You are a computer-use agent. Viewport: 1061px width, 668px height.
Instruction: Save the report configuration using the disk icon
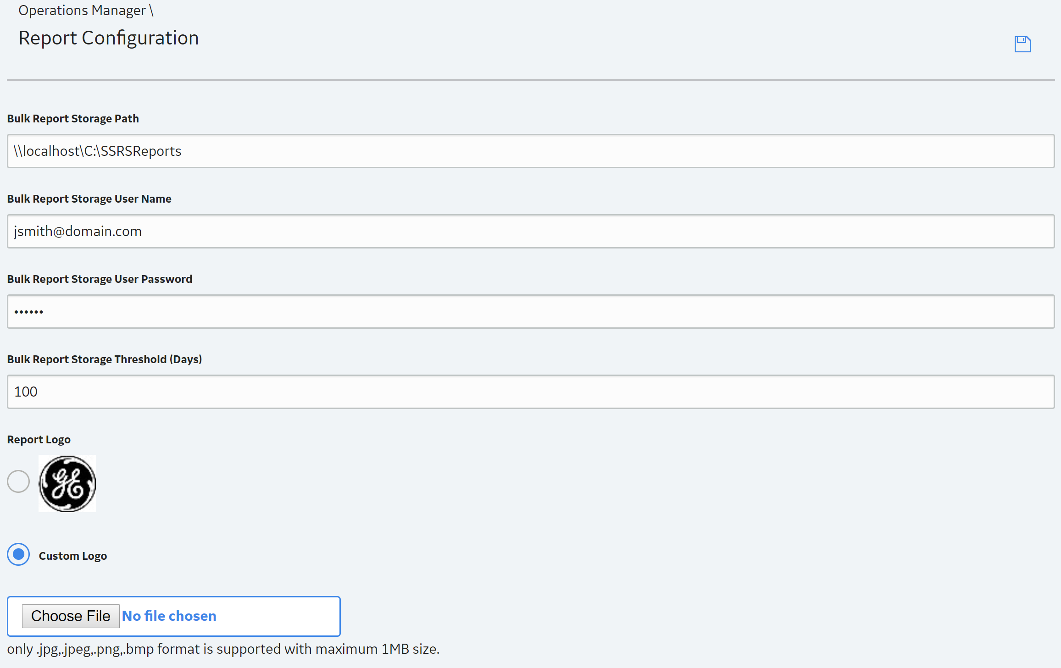1022,44
